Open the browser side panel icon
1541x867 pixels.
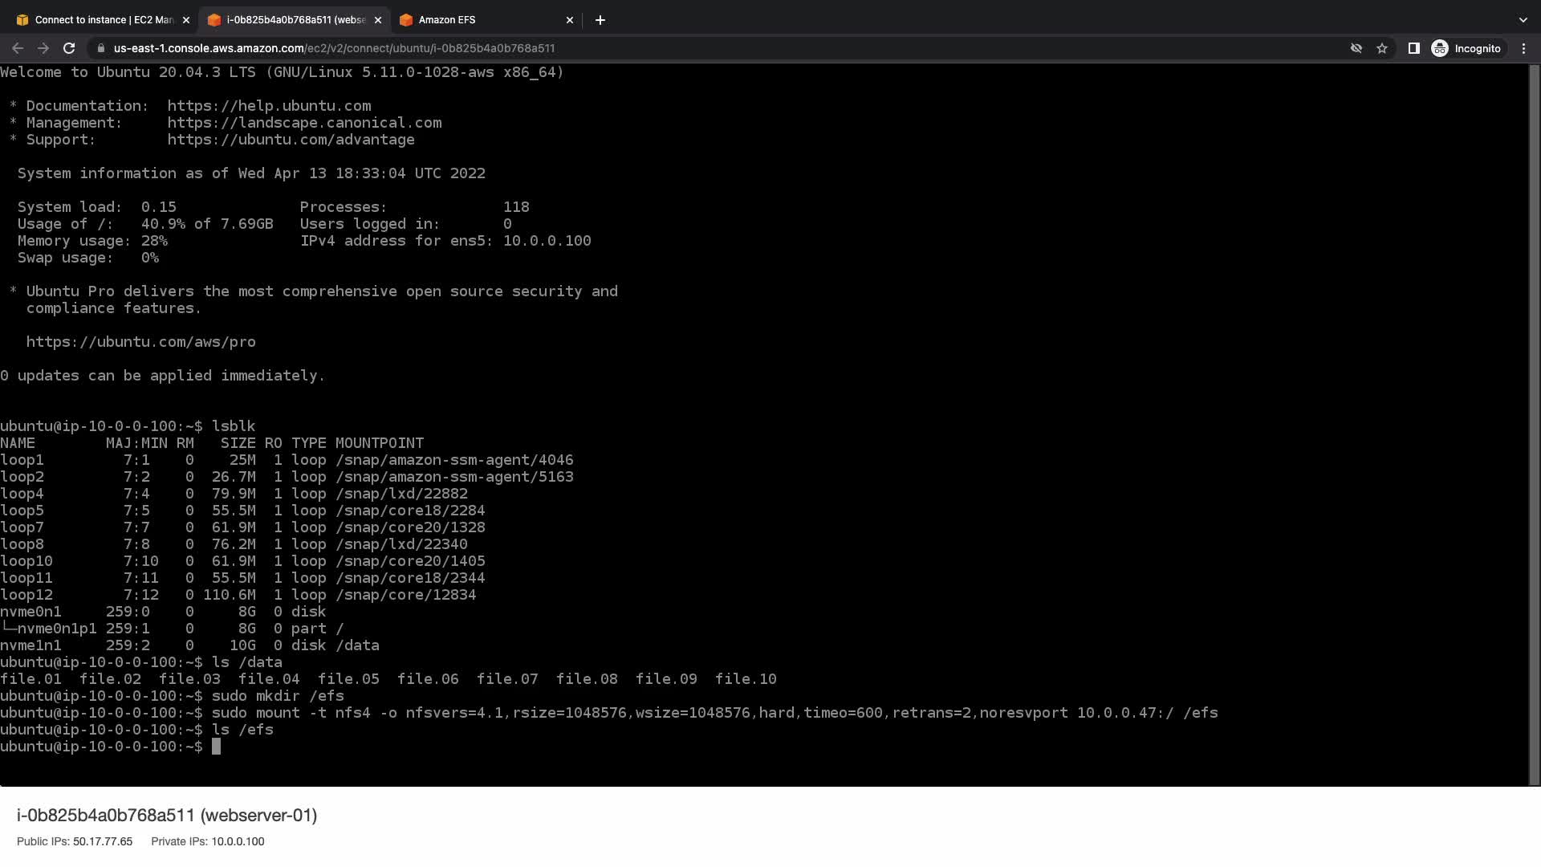point(1414,48)
